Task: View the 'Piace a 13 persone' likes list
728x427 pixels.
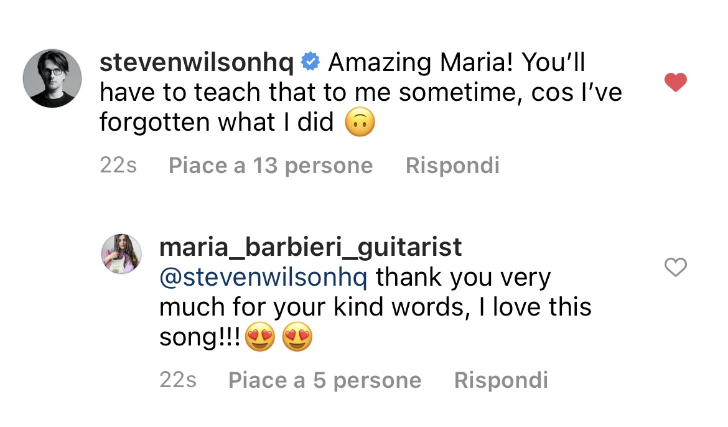Action: [x=271, y=166]
